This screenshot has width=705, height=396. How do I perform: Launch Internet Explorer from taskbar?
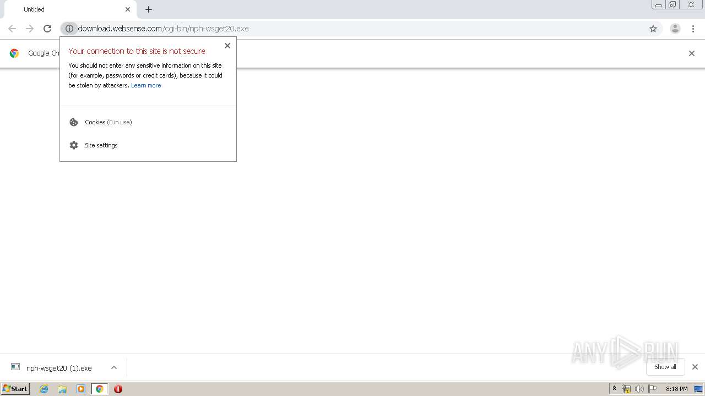pos(44,389)
